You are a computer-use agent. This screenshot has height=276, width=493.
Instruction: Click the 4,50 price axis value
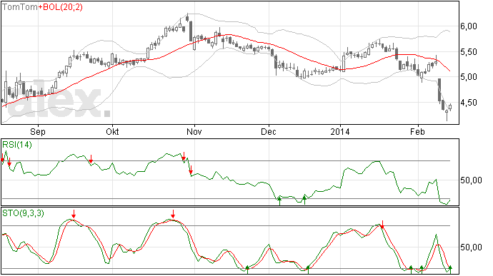[469, 103]
